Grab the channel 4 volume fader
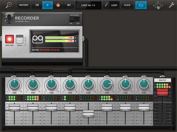 pos(70,107)
